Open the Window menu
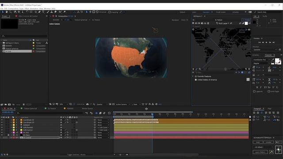Viewport: 283px width, 159px height. point(47,9)
